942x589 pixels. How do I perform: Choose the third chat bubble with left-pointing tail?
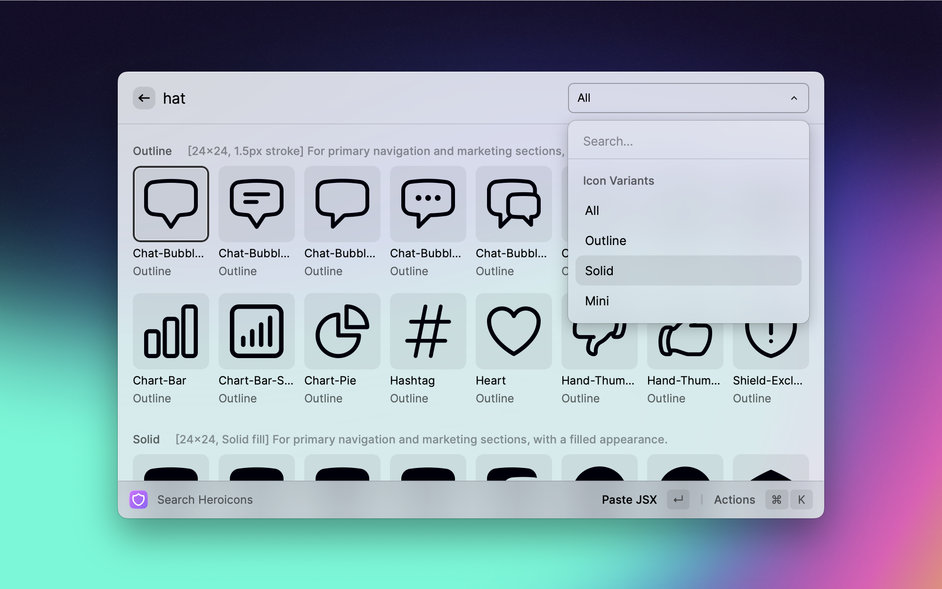342,204
